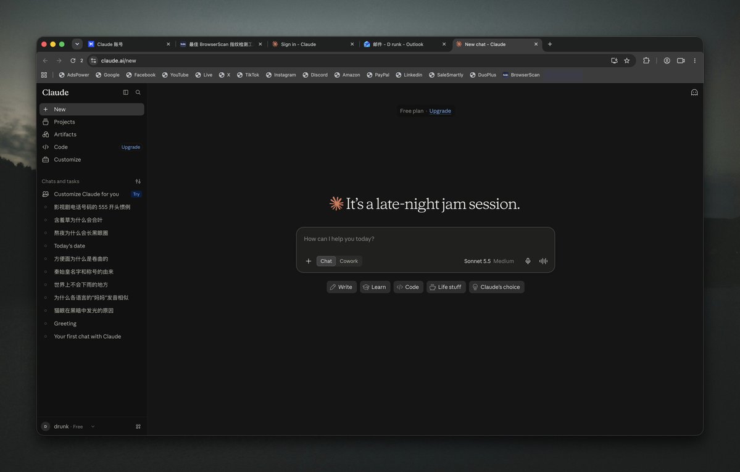Click the install app icon in address bar
740x472 pixels.
pyautogui.click(x=614, y=60)
